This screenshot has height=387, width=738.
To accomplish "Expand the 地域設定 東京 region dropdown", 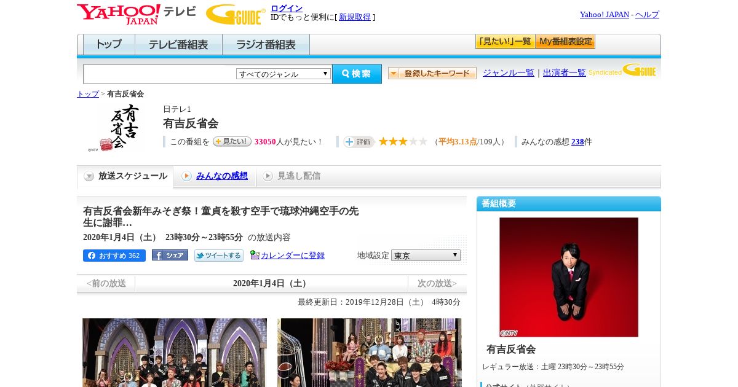I will [426, 255].
